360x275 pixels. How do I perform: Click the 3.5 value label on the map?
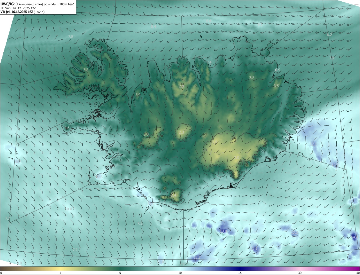[276, 86]
